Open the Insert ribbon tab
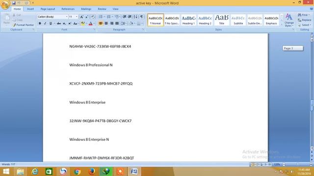 point(30,9)
